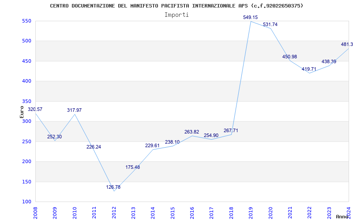The image size is (353, 221).
Task: Click the Importi subtitle
Action: pyautogui.click(x=176, y=15)
